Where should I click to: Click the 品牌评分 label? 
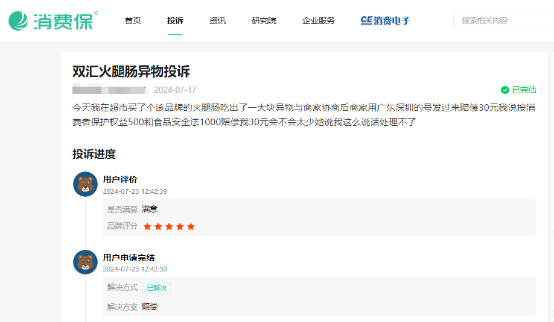coord(123,226)
